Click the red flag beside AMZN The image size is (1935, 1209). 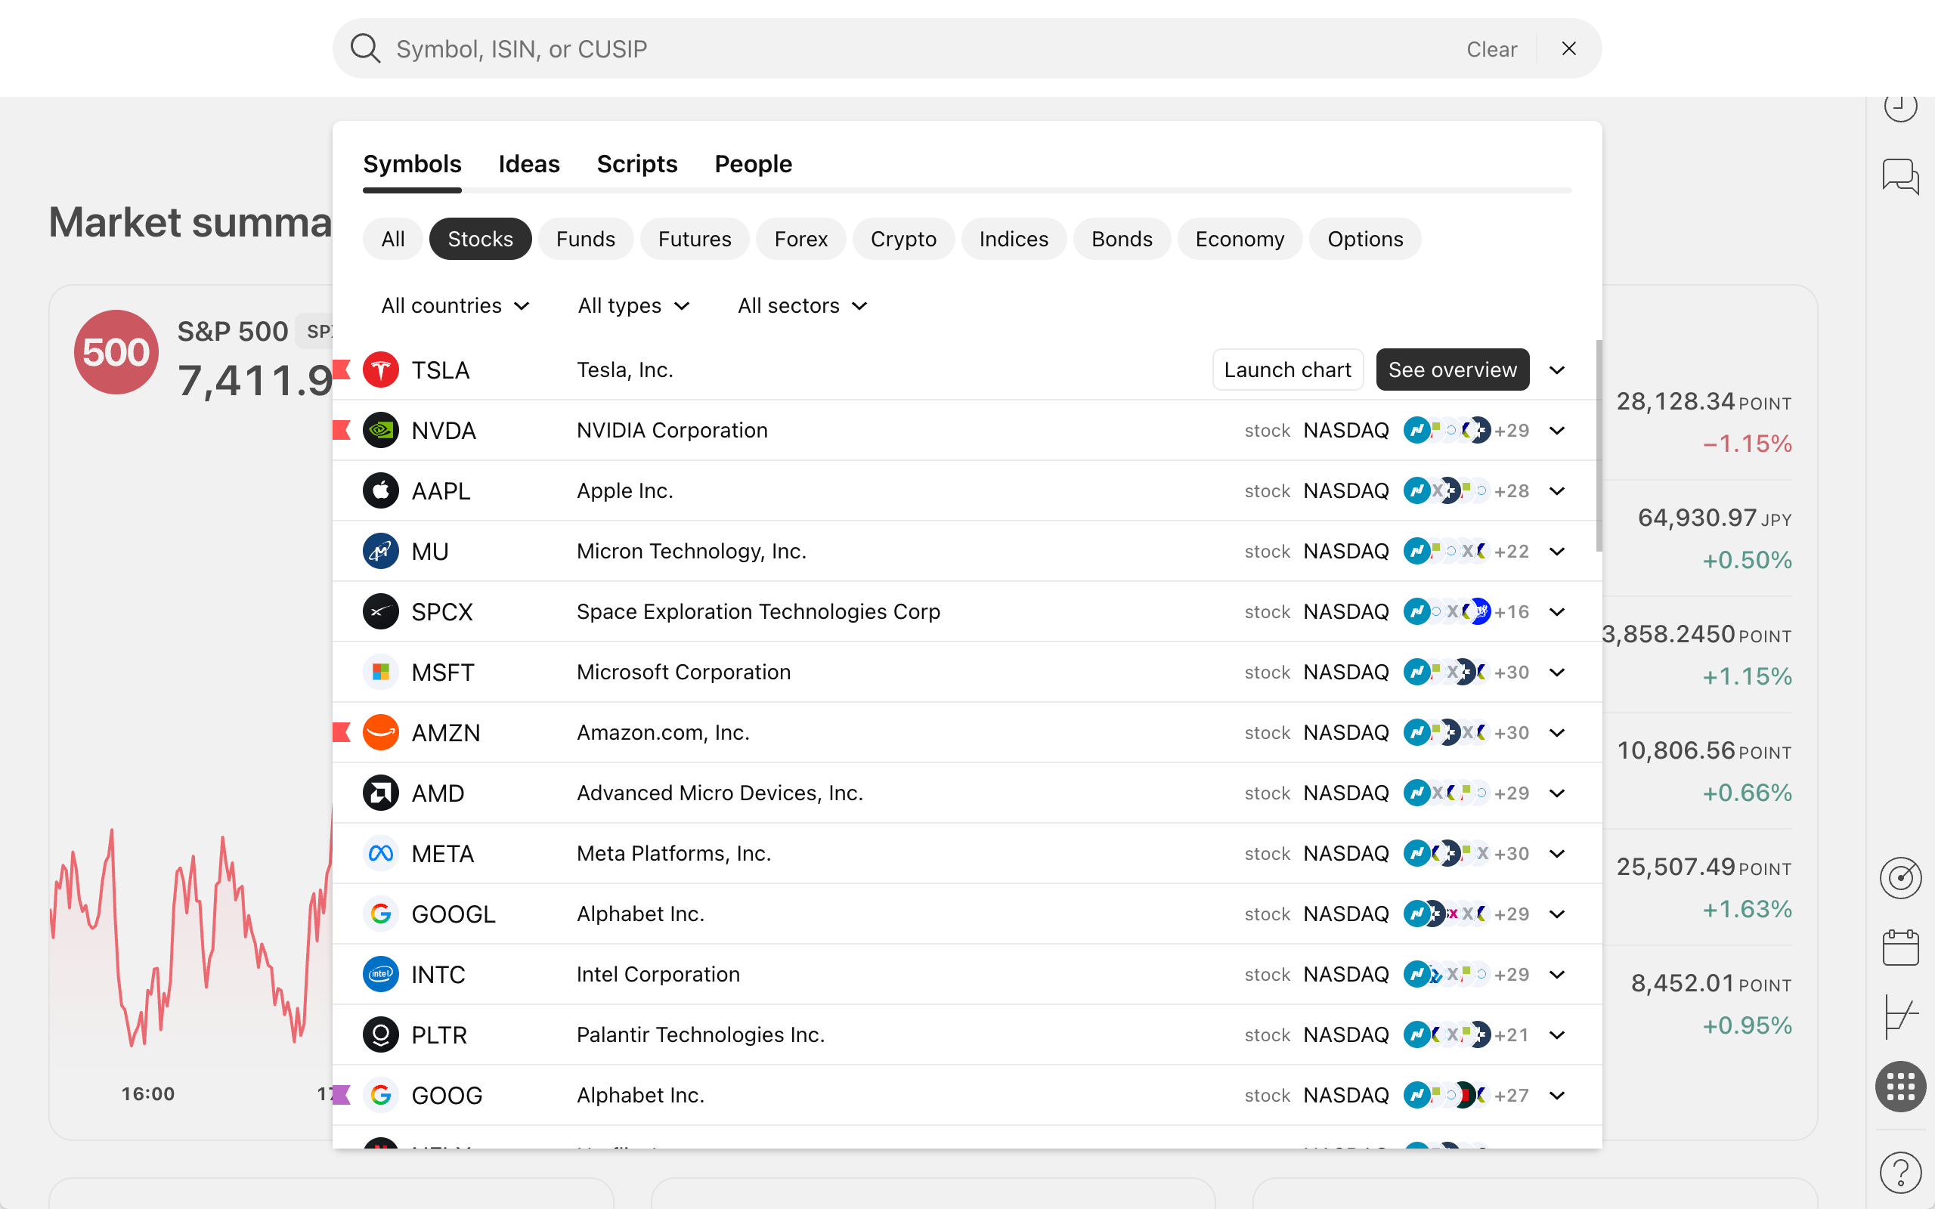pos(342,732)
